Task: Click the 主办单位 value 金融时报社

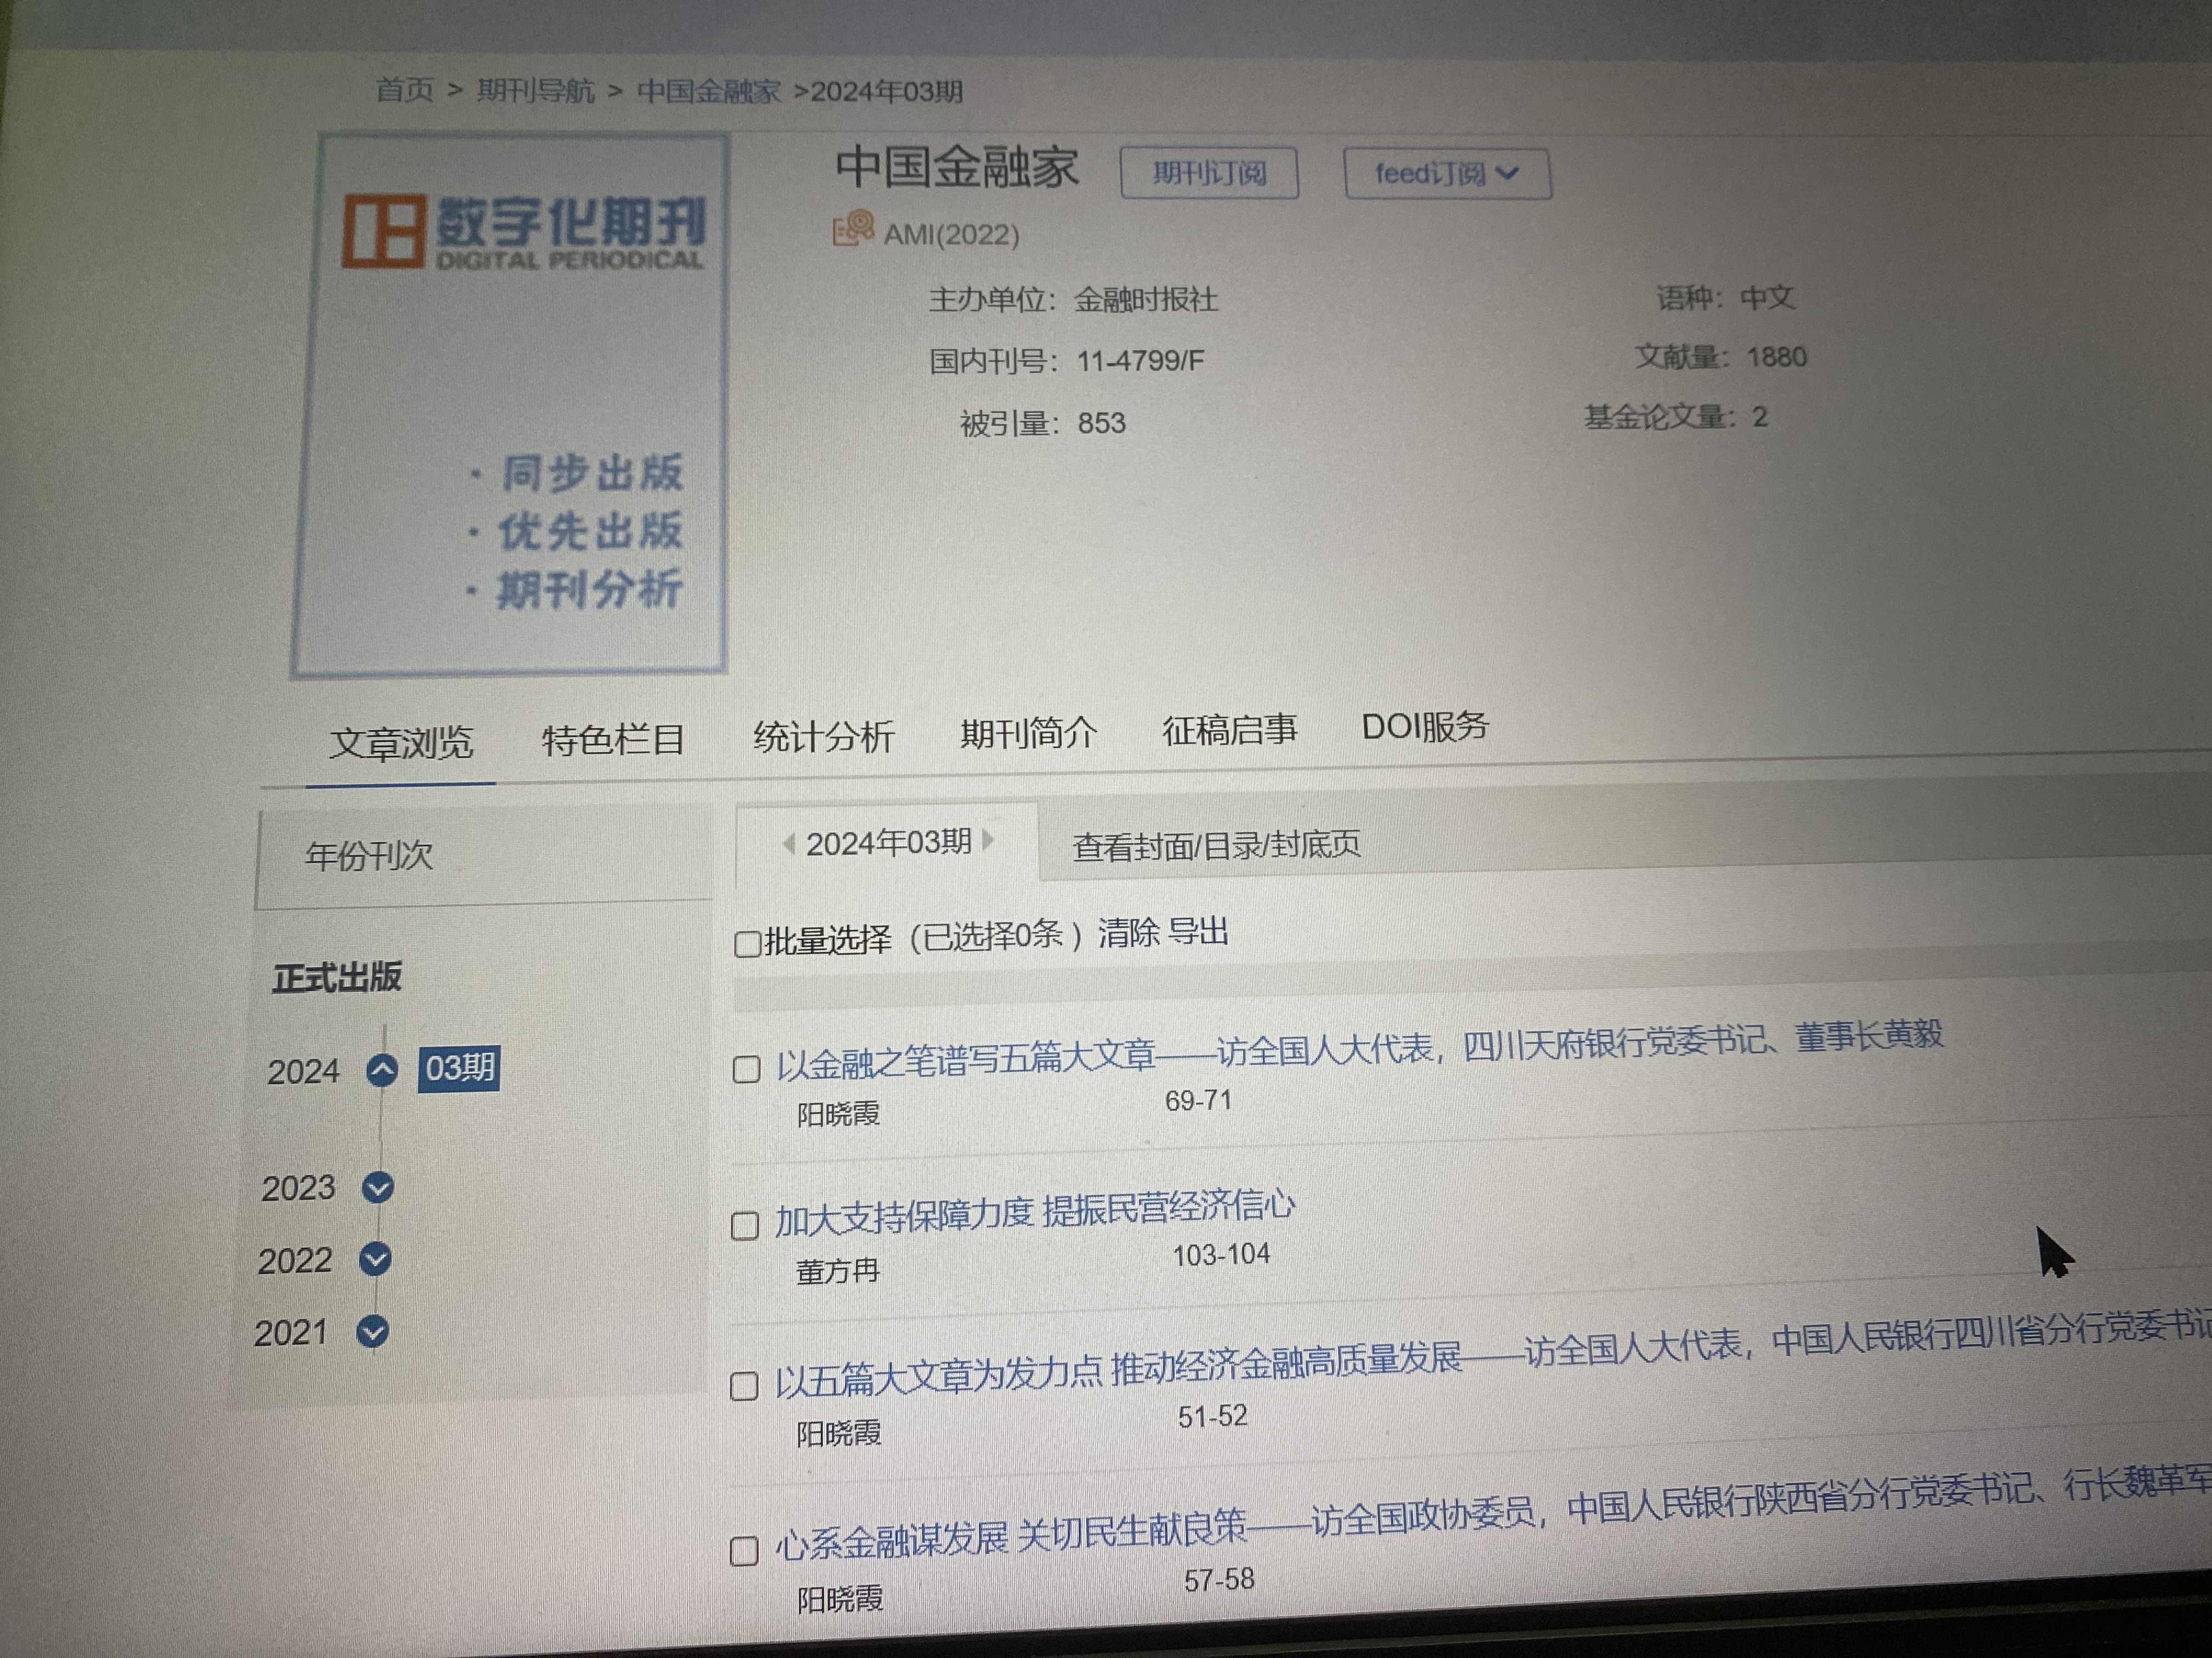Action: click(x=1146, y=300)
